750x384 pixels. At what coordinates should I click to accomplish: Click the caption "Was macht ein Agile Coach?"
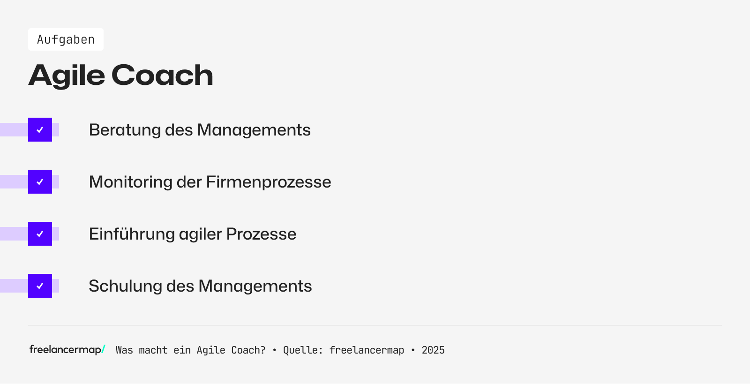[190, 350]
